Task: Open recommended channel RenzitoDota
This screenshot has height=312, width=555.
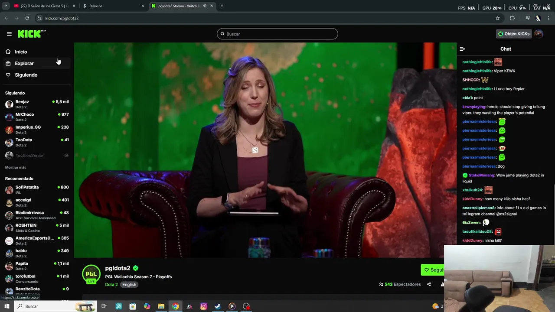Action: pos(37,291)
